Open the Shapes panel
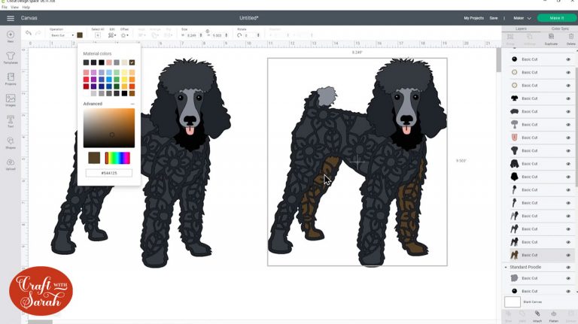578x324 pixels. [x=11, y=142]
